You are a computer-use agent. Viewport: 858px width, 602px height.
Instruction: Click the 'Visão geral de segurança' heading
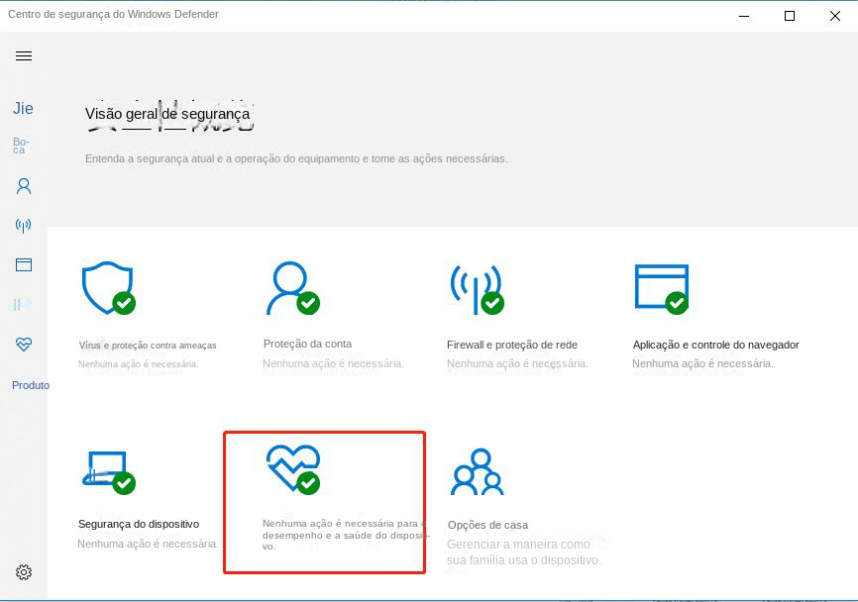[167, 114]
